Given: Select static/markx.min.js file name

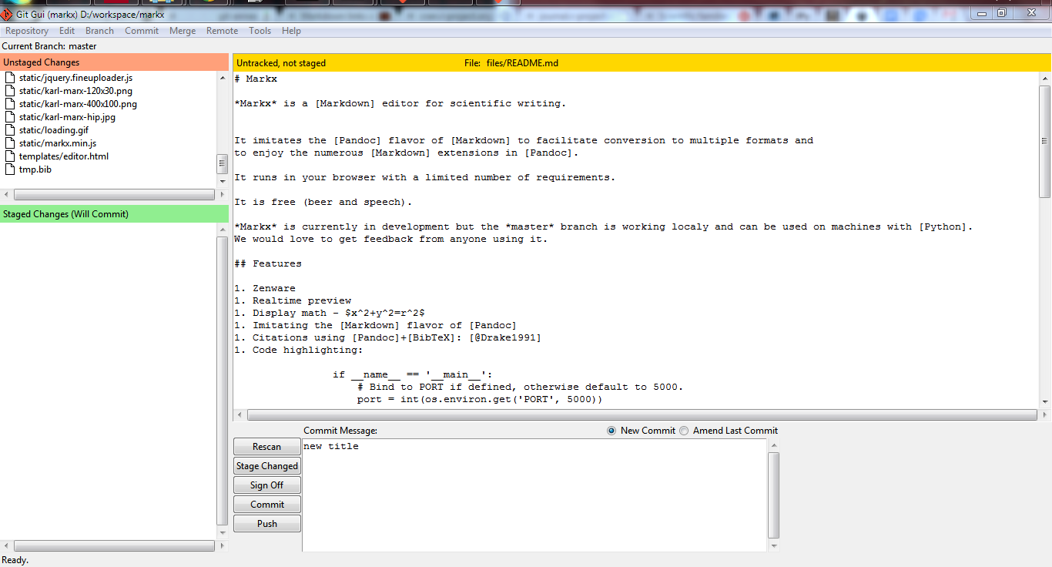Looking at the screenshot, I should pos(58,143).
